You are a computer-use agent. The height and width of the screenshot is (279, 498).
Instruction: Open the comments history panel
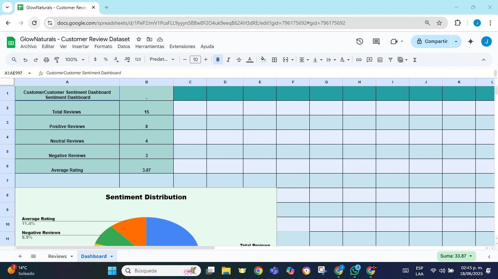376,41
